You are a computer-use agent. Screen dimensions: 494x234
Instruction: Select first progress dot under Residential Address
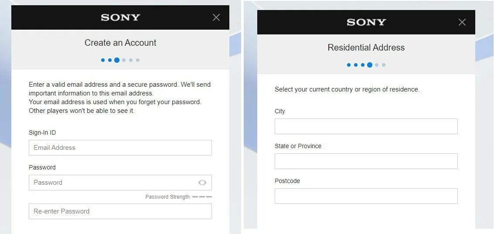[x=349, y=65]
